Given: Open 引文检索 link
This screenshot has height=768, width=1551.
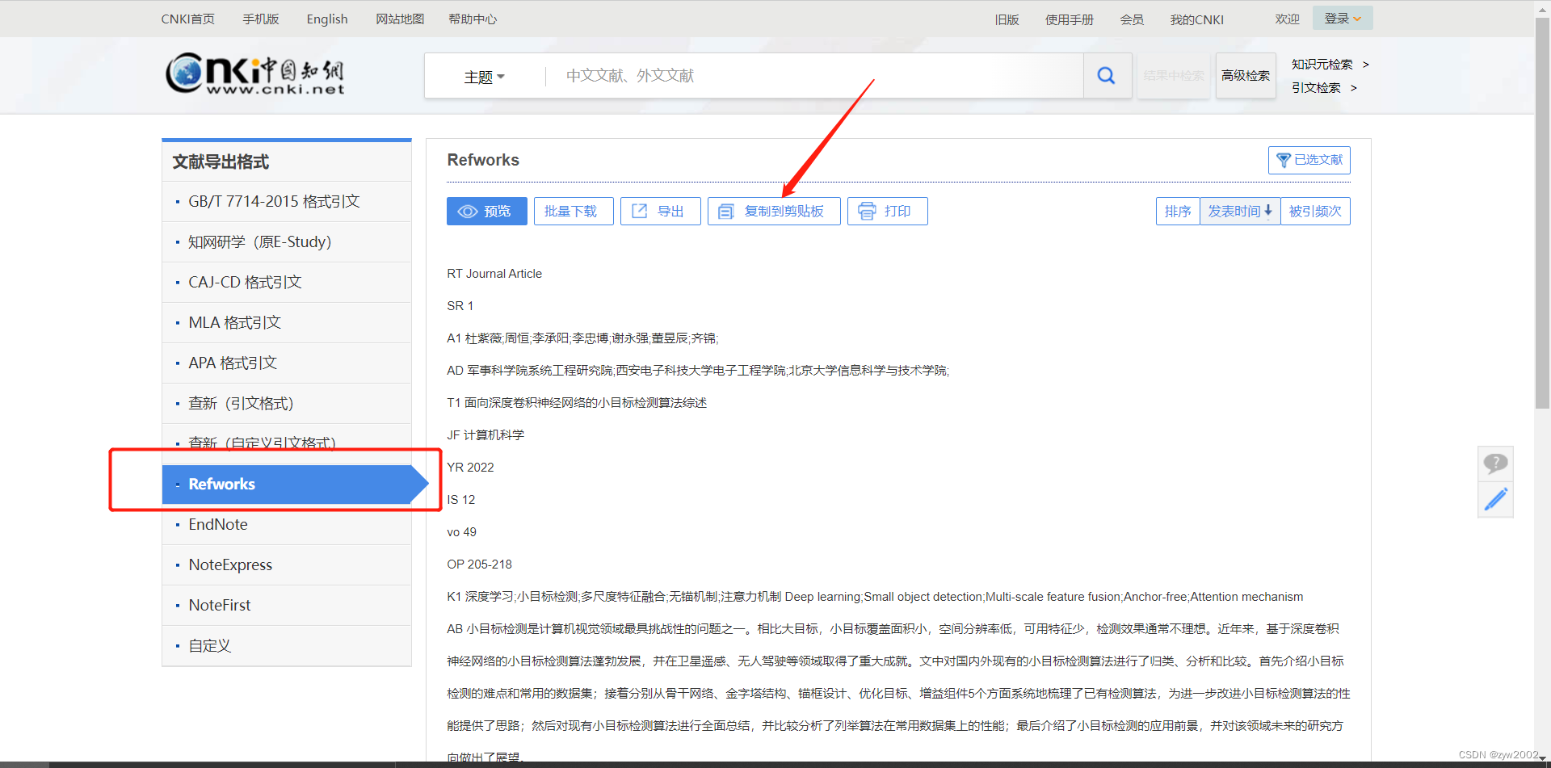Looking at the screenshot, I should (1323, 88).
